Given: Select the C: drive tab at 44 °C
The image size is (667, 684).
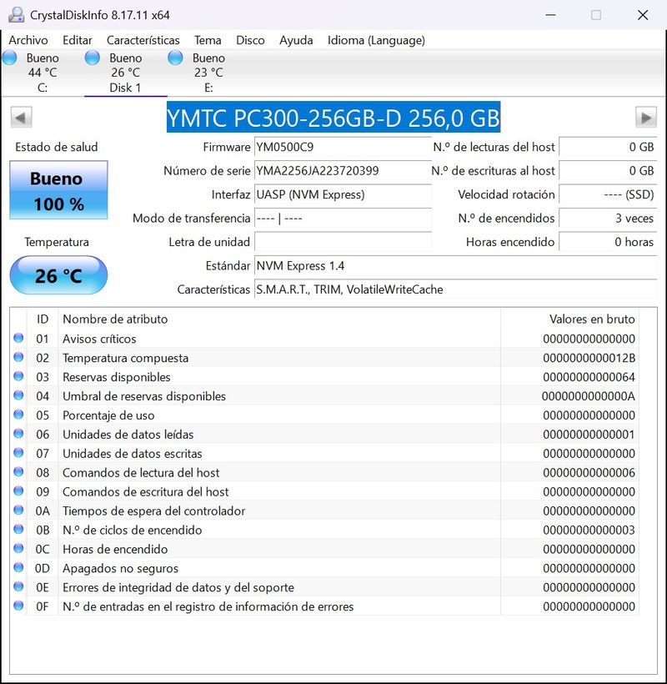Looking at the screenshot, I should pyautogui.click(x=43, y=73).
